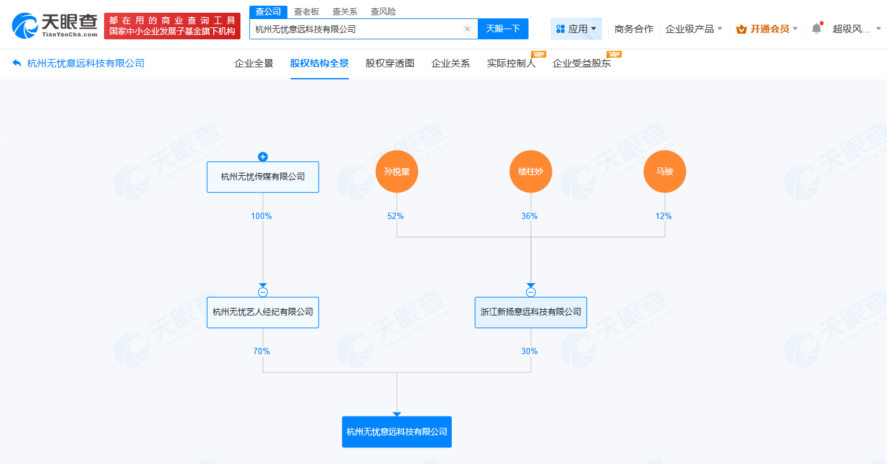The image size is (887, 464).
Task: Click the 开通会员 crown icon
Action: pyautogui.click(x=741, y=29)
